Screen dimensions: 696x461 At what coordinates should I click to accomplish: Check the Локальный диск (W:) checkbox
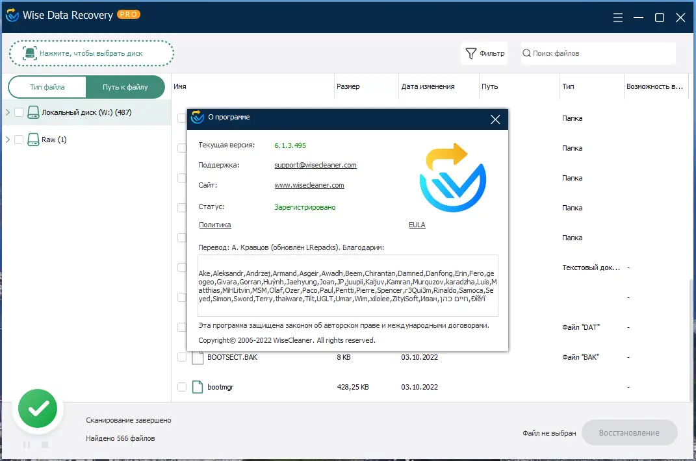tap(19, 112)
